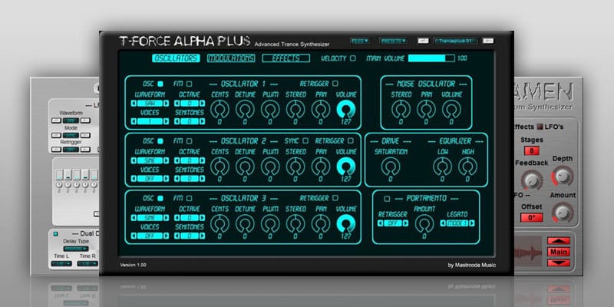Image resolution: width=614 pixels, height=307 pixels.
Task: Click the Stages value field showing 8
Action: (531, 150)
